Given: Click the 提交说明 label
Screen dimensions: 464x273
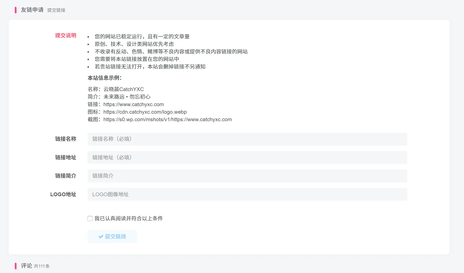Looking at the screenshot, I should click(65, 36).
